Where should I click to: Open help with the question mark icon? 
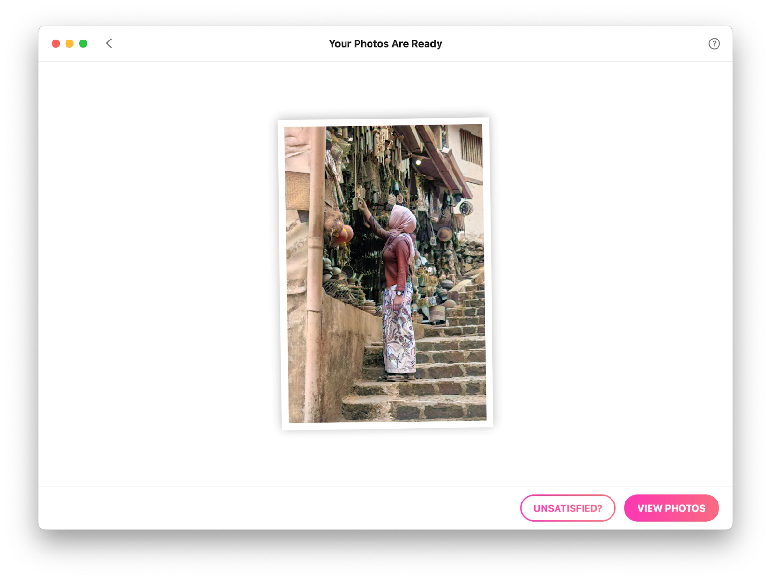click(x=714, y=44)
